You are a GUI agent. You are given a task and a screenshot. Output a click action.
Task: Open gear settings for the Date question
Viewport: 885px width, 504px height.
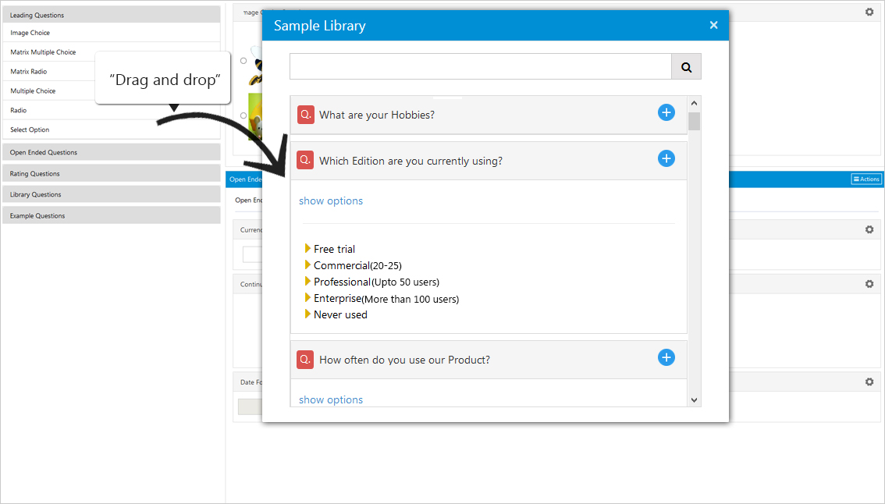point(869,382)
